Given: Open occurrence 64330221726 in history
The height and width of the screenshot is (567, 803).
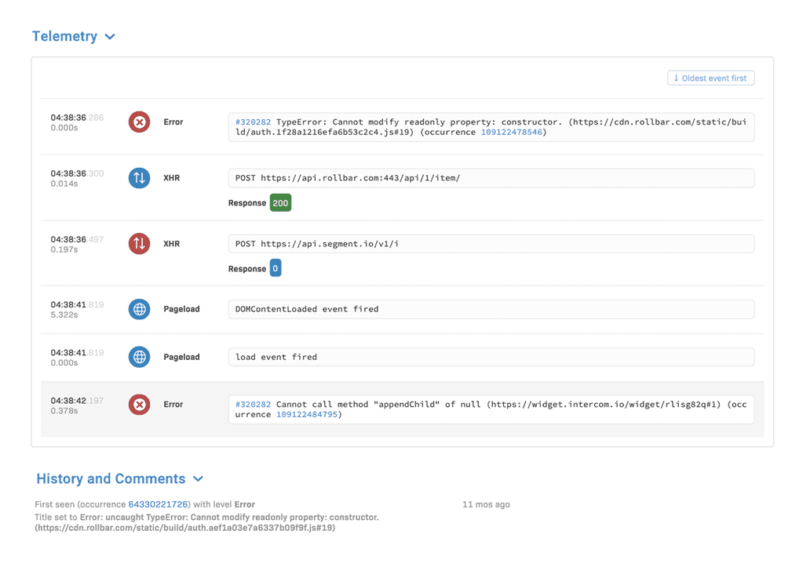Looking at the screenshot, I should (157, 504).
